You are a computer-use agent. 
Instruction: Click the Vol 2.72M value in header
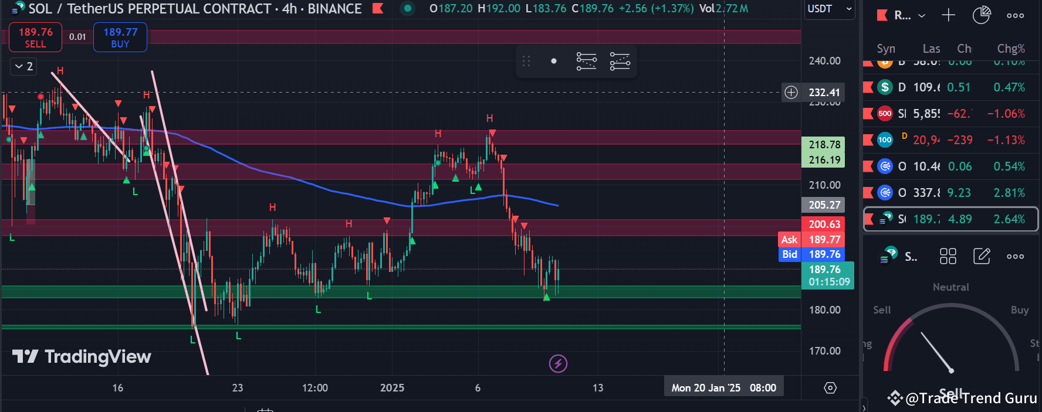723,9
